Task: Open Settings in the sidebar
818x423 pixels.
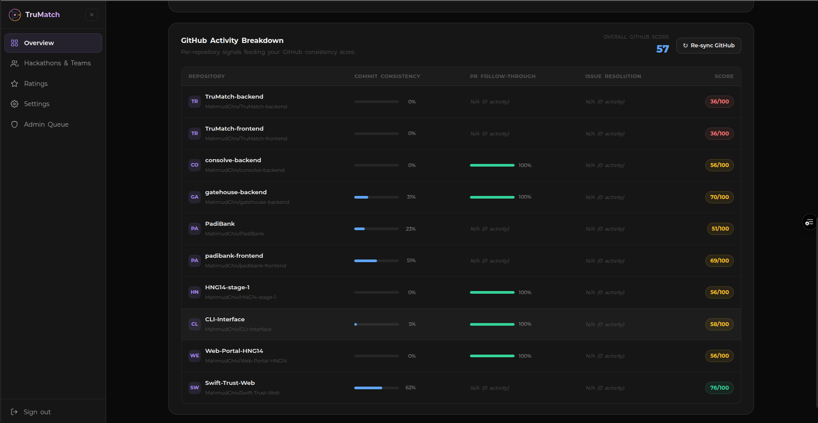Action: point(53,104)
